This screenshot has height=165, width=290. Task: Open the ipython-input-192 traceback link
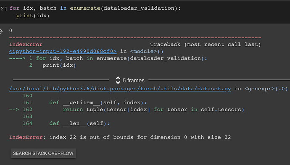[x=63, y=51]
